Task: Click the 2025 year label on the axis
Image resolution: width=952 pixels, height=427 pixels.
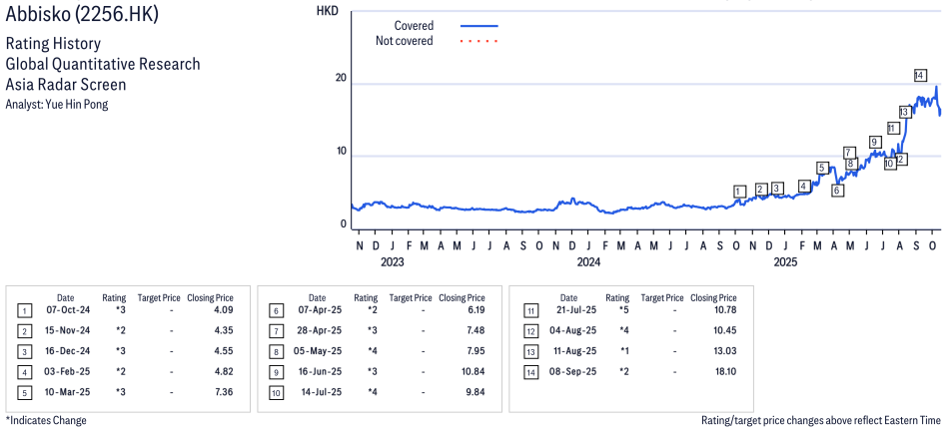Action: tap(785, 262)
